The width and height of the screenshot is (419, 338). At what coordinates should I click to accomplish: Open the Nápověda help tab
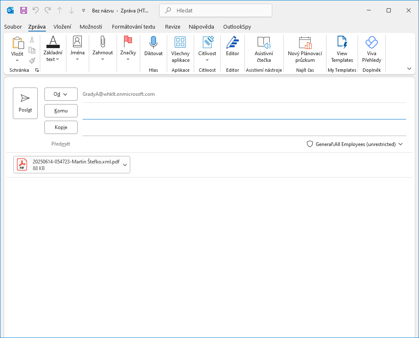pos(201,27)
